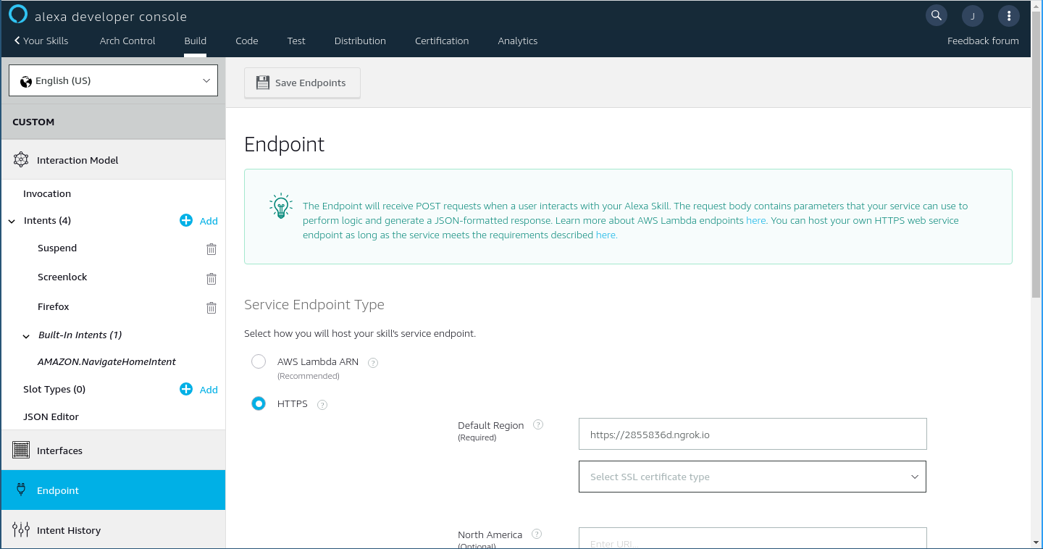Click the Endpoint plug icon
1043x549 pixels.
(21, 490)
